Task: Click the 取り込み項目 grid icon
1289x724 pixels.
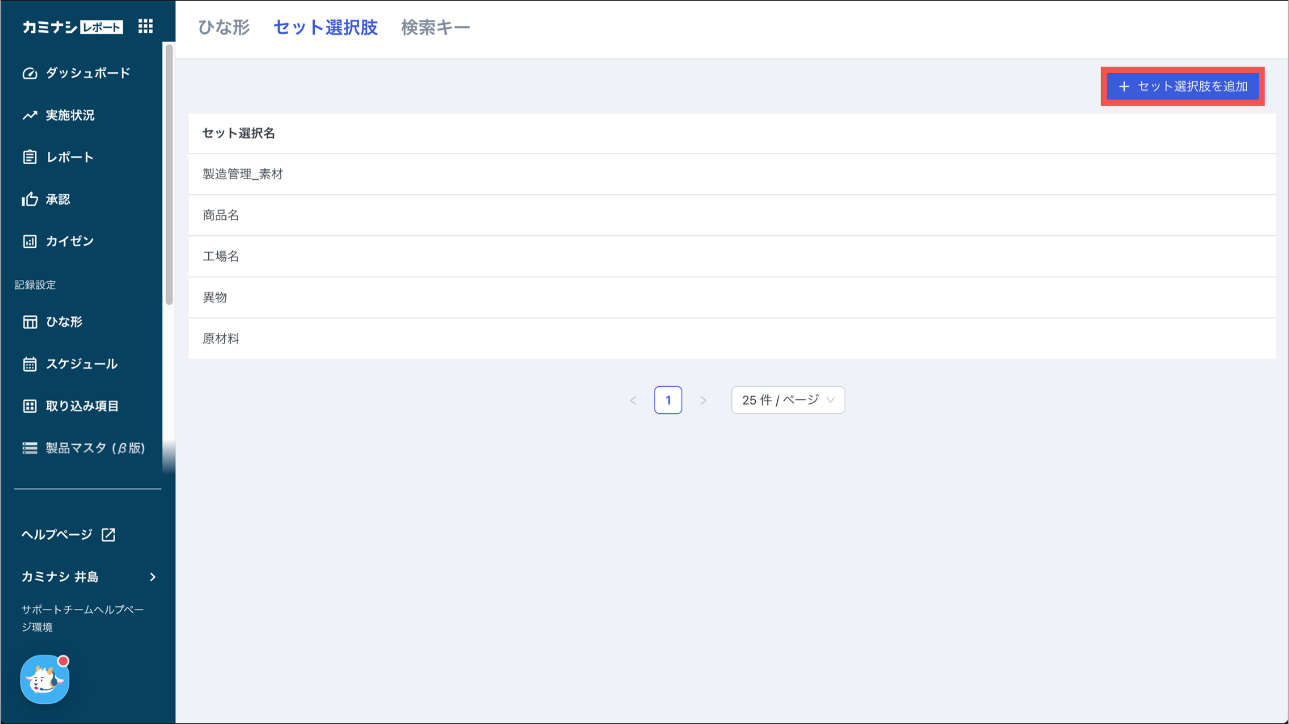Action: point(30,406)
